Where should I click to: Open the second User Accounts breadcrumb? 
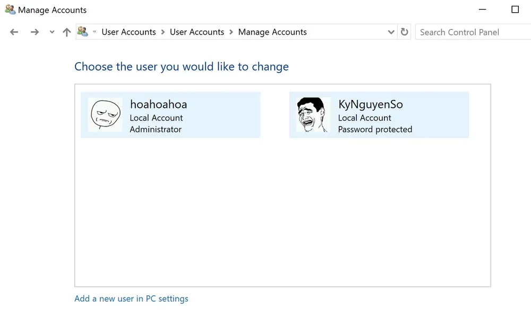click(x=197, y=32)
